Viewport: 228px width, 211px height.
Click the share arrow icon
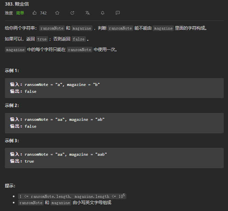pyautogui.click(x=72, y=13)
